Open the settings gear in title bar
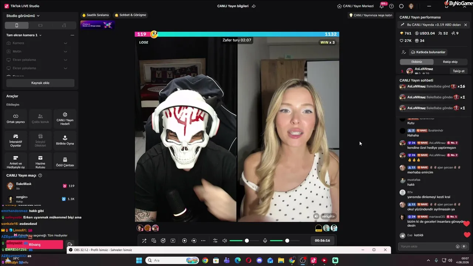 (401, 6)
